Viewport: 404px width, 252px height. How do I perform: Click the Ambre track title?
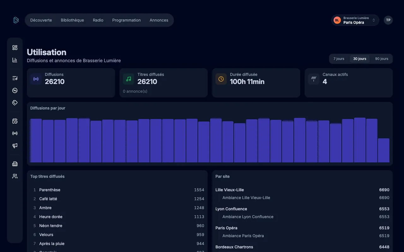point(45,208)
